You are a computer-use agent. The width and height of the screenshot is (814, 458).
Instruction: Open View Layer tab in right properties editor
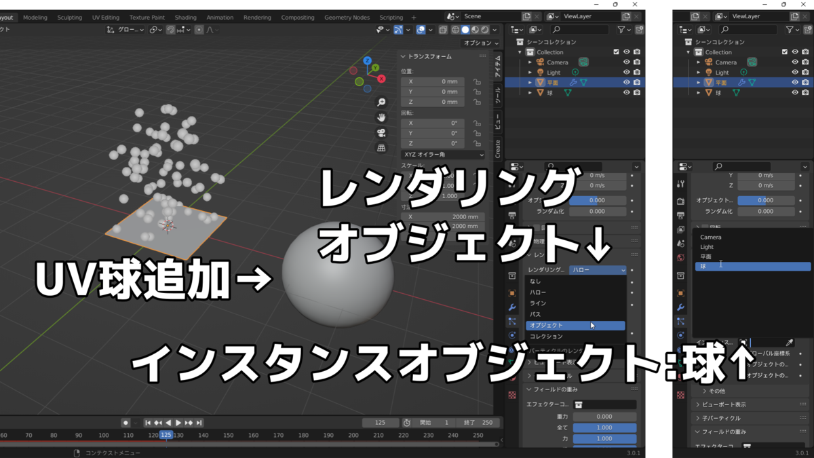point(680,229)
